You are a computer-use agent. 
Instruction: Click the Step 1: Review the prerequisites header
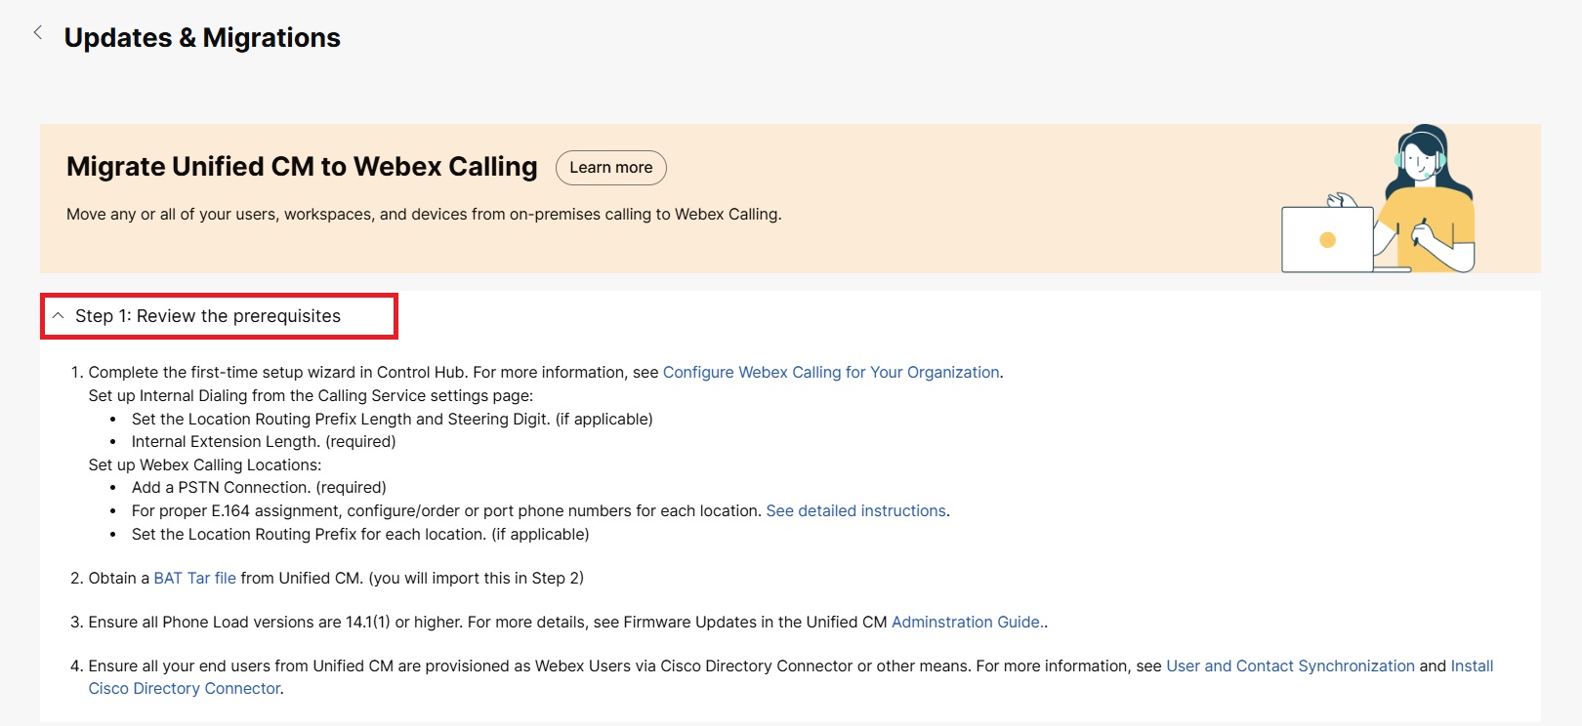pos(207,316)
